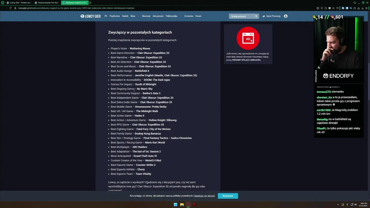Reload the page with the browser refresh button

11,8
